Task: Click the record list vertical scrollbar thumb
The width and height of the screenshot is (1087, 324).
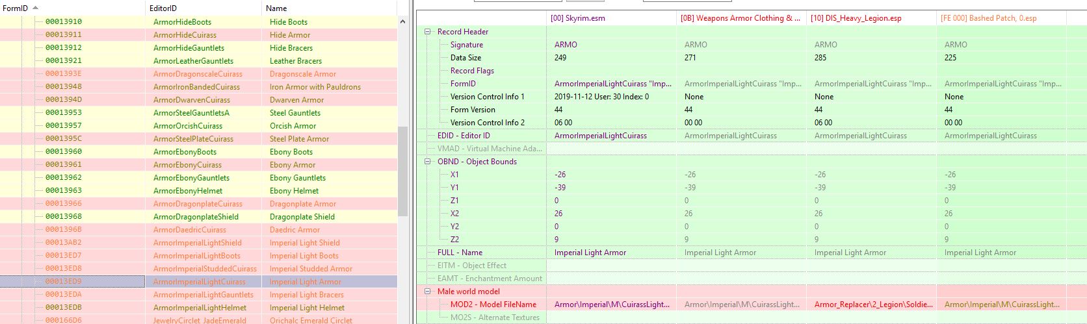Action: click(x=402, y=171)
